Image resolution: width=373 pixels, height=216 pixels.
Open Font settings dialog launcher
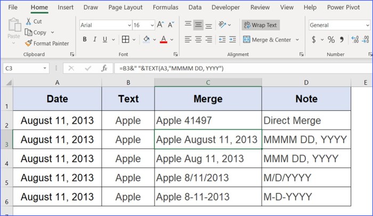click(x=175, y=54)
